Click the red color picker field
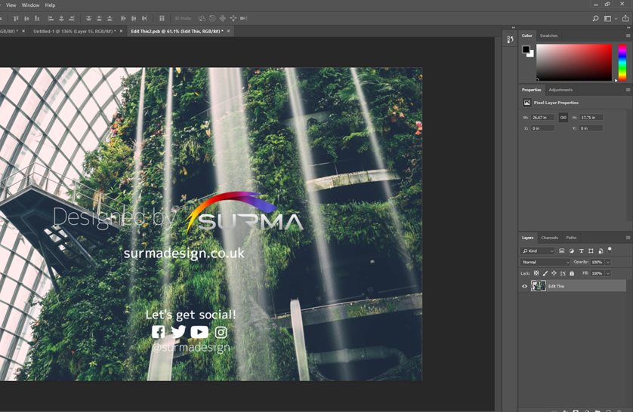633x412 pixels. 573,63
